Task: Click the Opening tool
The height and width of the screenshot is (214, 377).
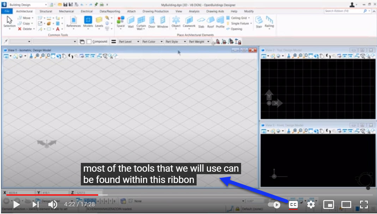Action: coord(234,29)
